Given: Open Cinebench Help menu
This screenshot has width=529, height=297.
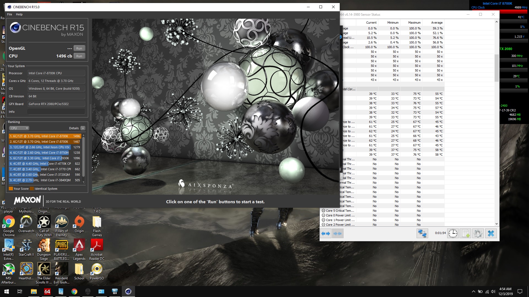Looking at the screenshot, I should (x=19, y=14).
